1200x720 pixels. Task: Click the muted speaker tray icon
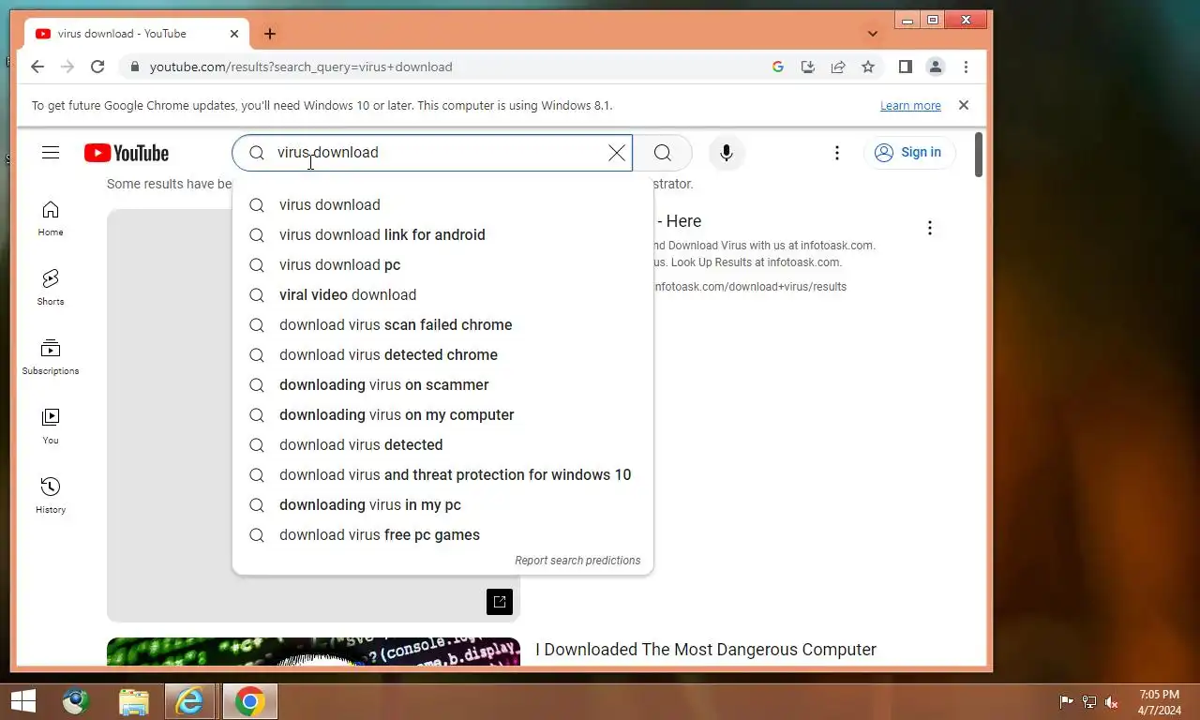[1112, 701]
